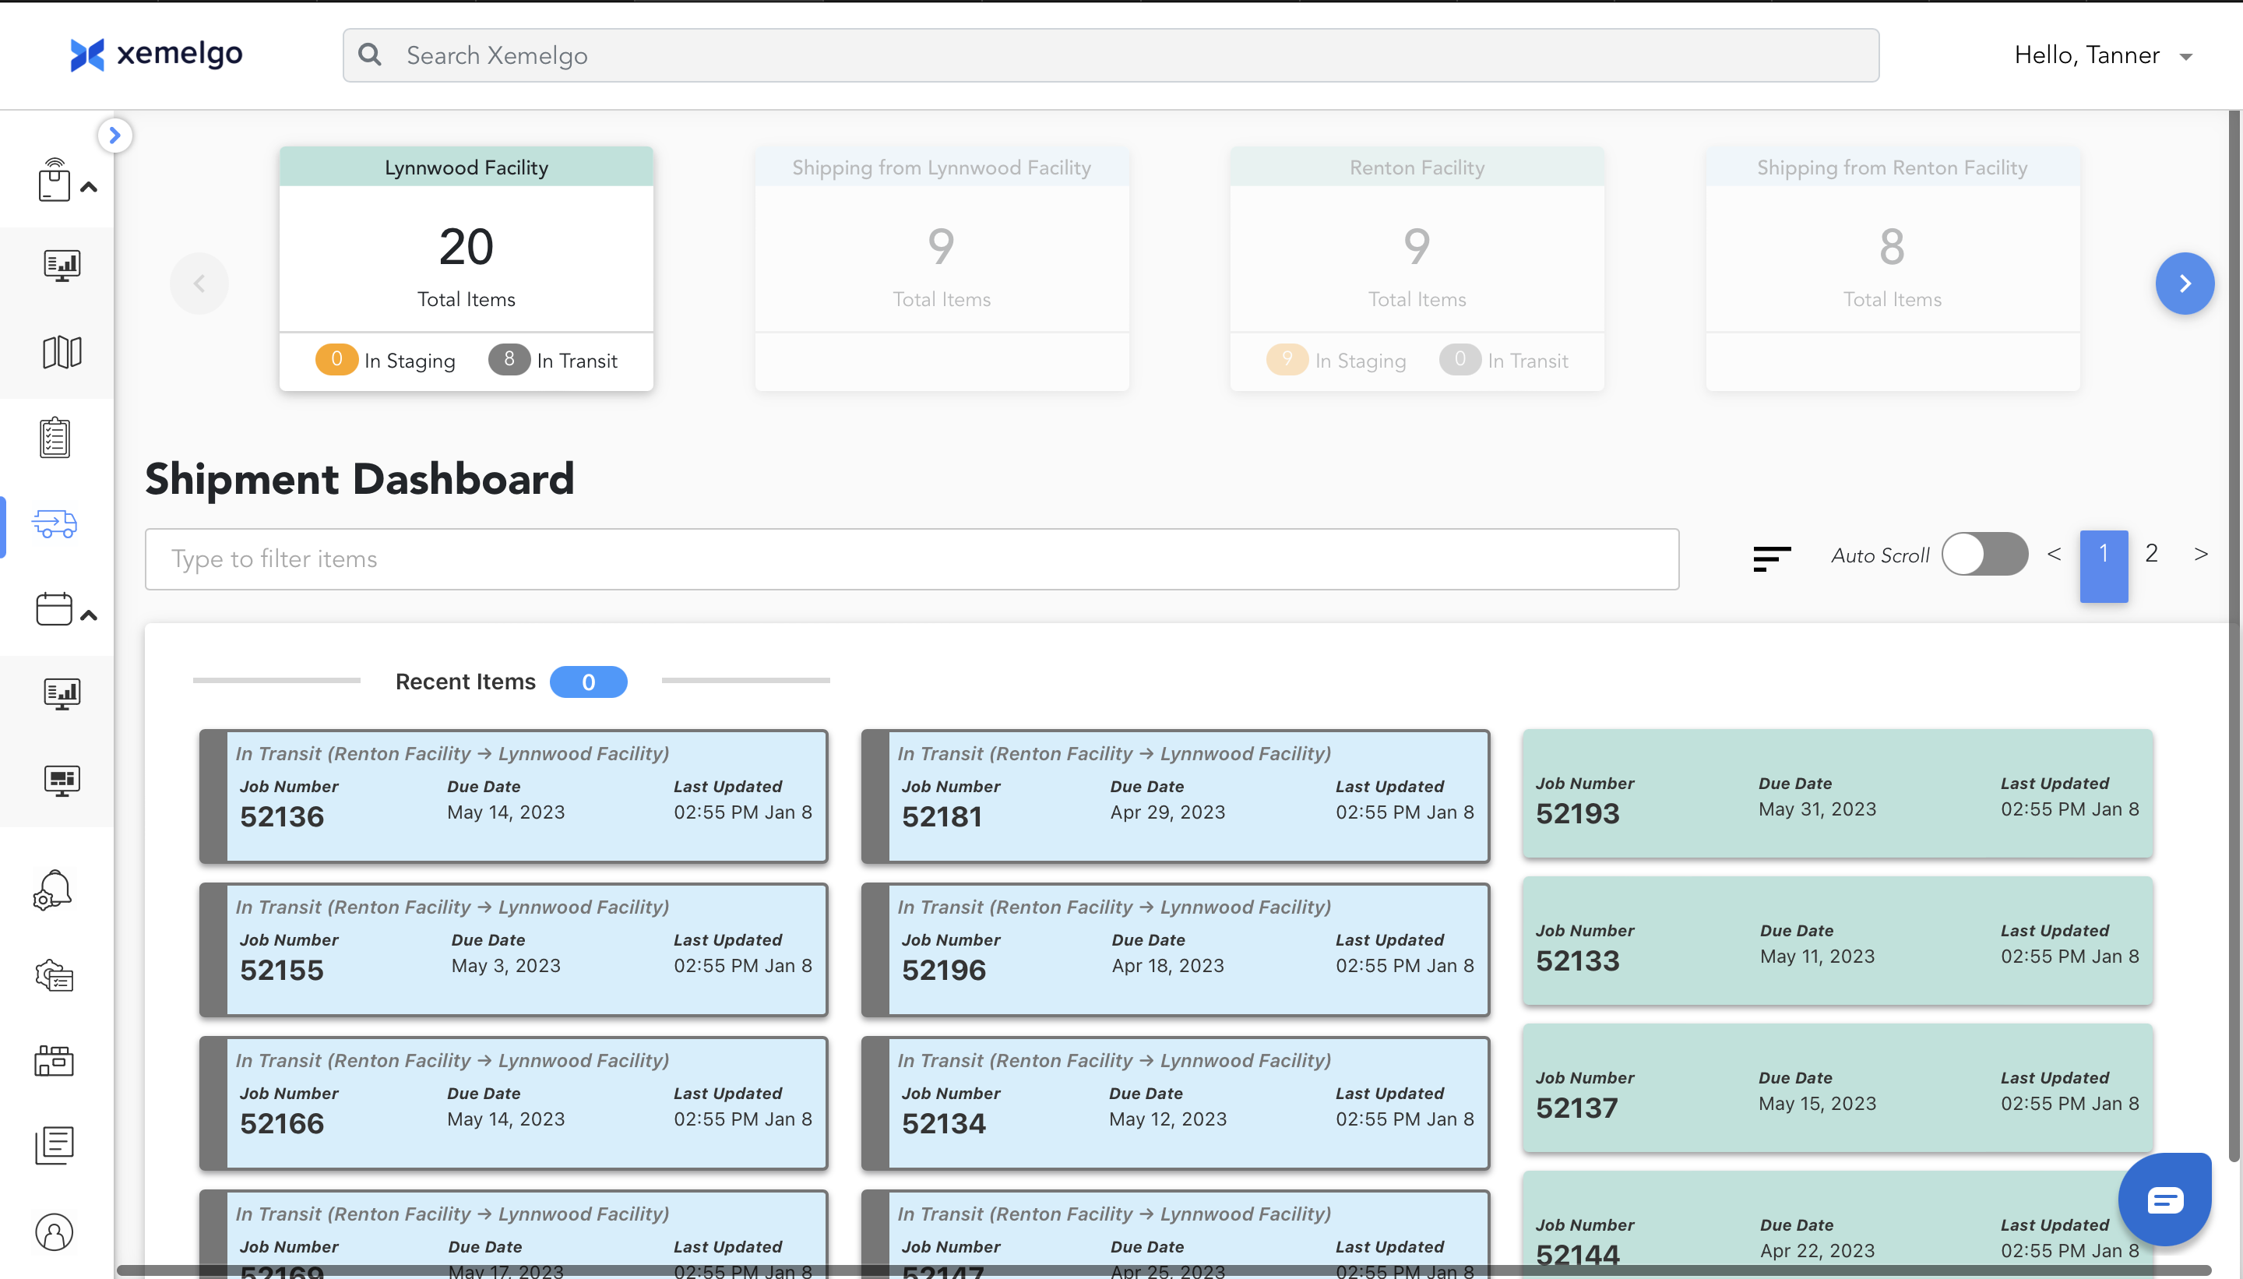Open the clipboard checklist sidebar icon
Viewport: 2243px width, 1279px height.
[x=55, y=438]
